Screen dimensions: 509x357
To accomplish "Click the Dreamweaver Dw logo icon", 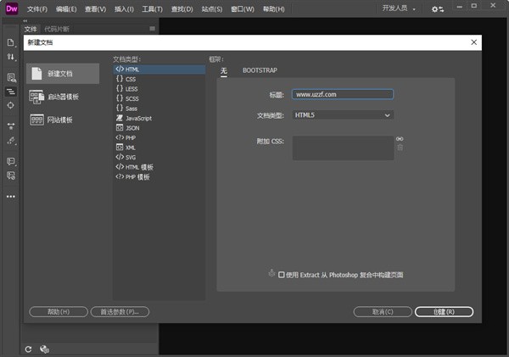I will [x=11, y=8].
